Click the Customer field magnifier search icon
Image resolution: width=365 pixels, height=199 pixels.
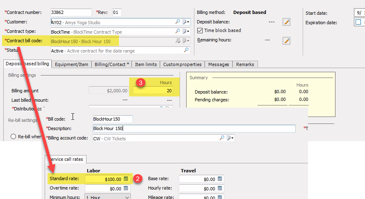tap(178, 22)
